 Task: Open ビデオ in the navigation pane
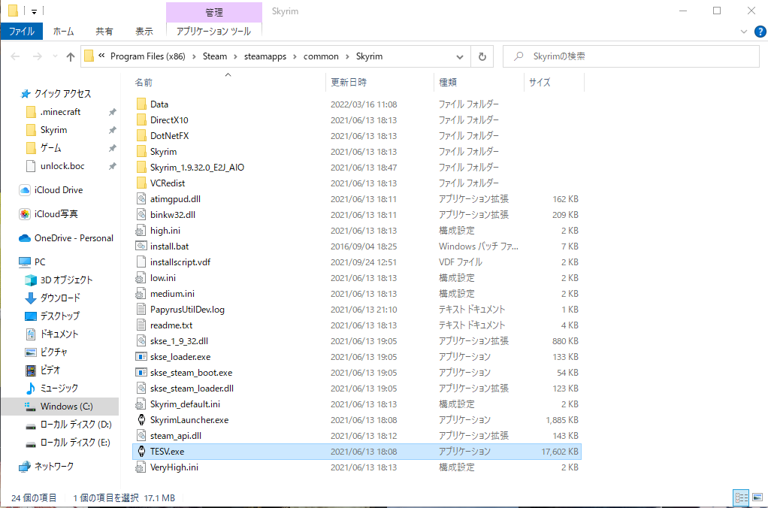[x=43, y=370]
